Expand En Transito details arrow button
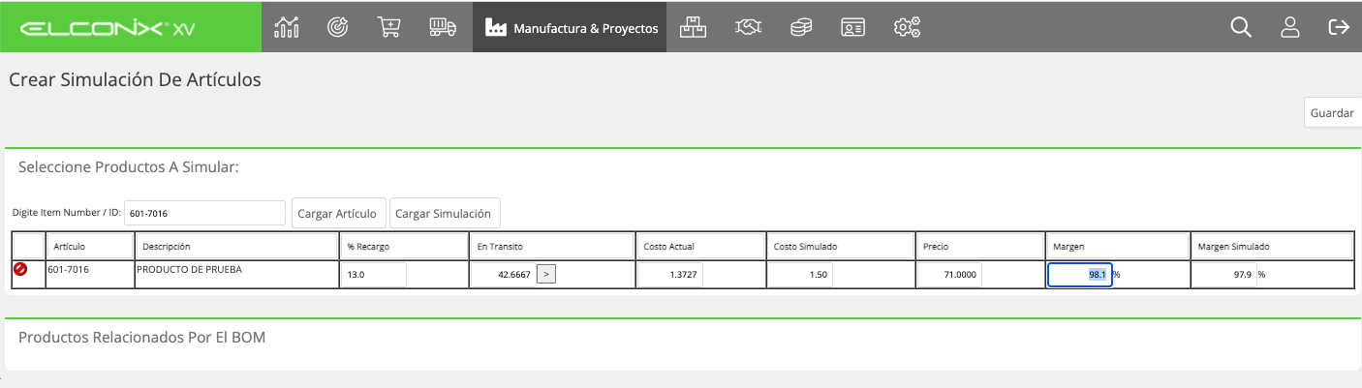The width and height of the screenshot is (1362, 388). [546, 275]
